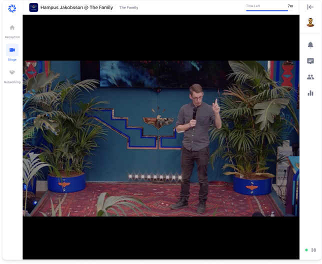Click the Hopin swirl logo
This screenshot has height=264, width=322.
coord(12,8)
